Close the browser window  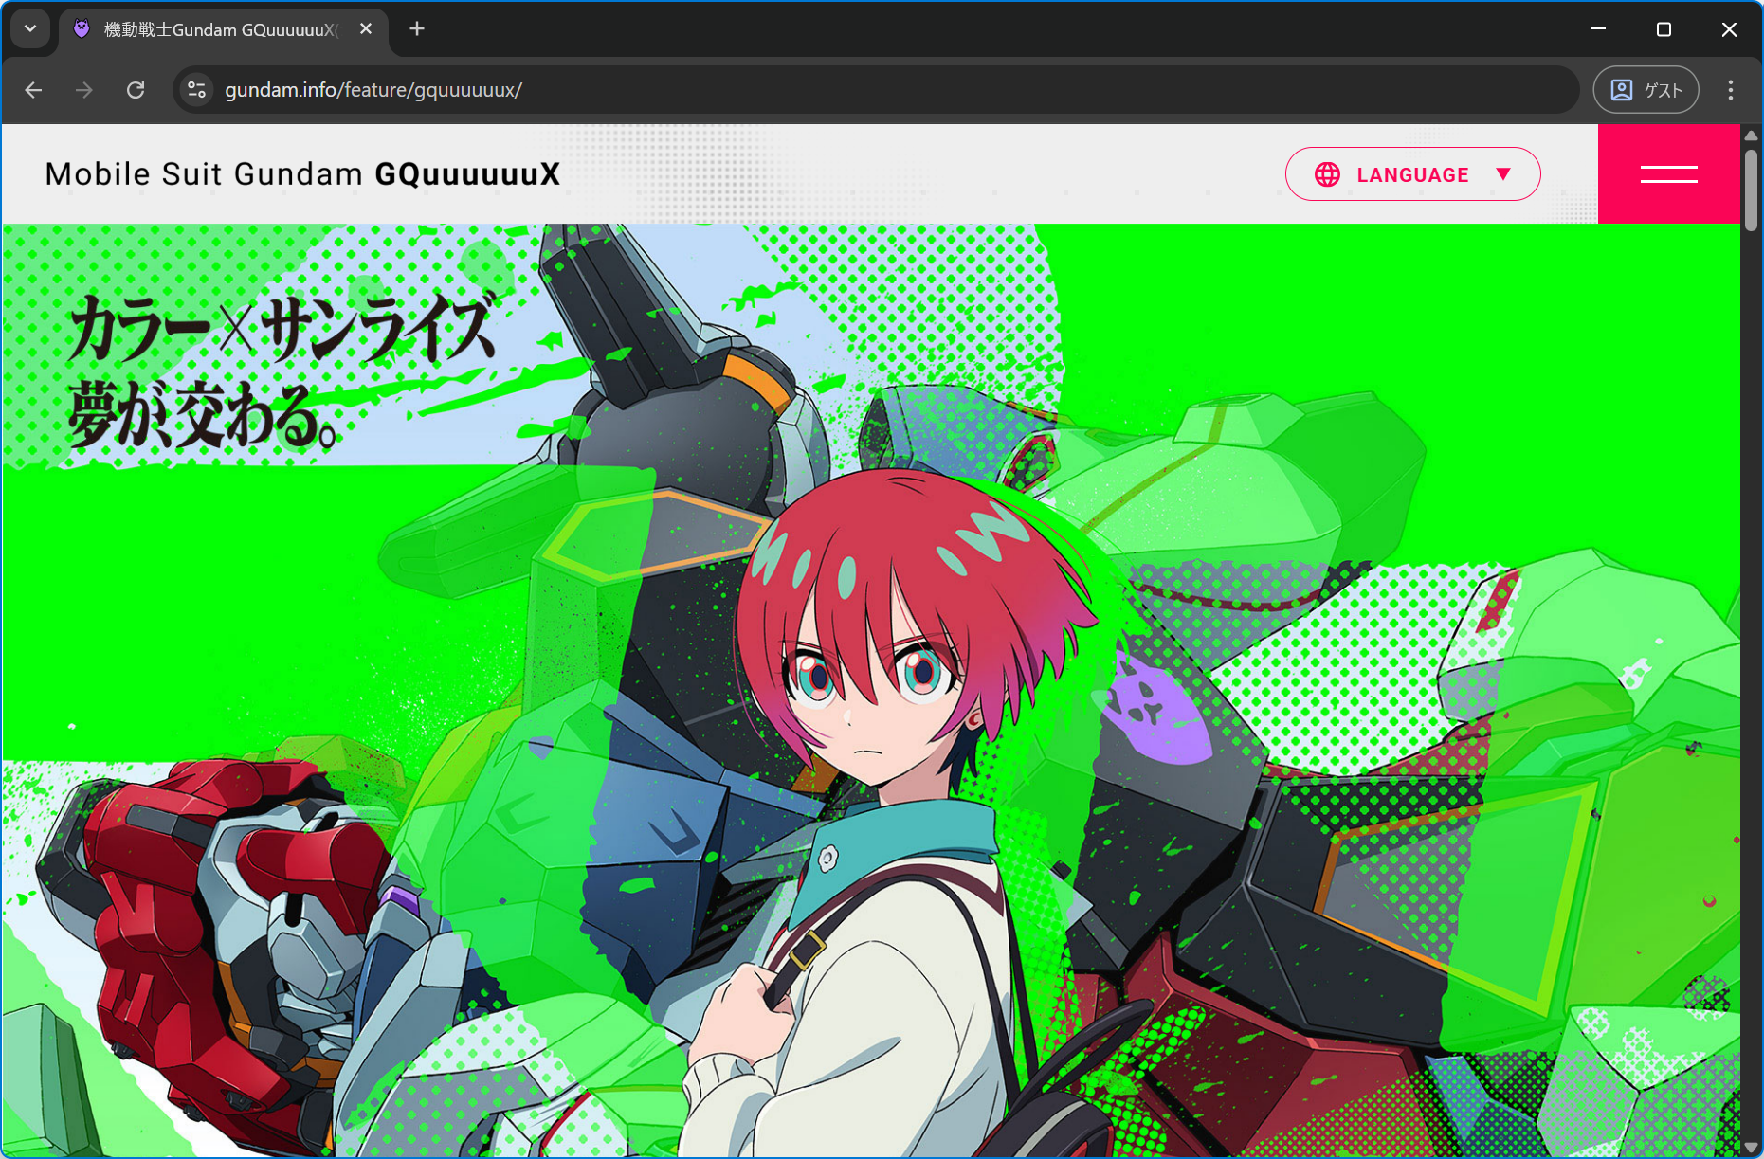[1729, 29]
